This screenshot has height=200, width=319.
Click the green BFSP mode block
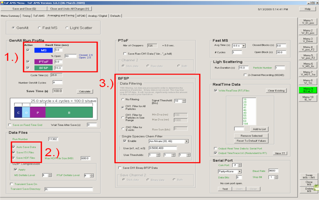(x=44, y=68)
